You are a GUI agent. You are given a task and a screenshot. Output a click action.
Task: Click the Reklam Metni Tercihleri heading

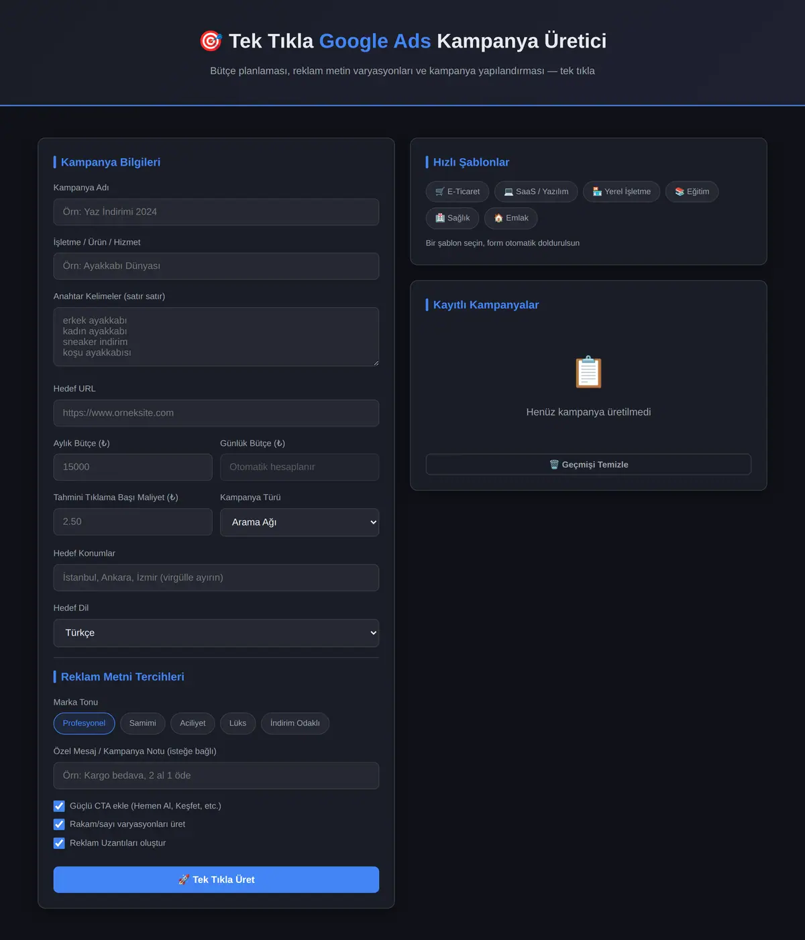coord(123,677)
